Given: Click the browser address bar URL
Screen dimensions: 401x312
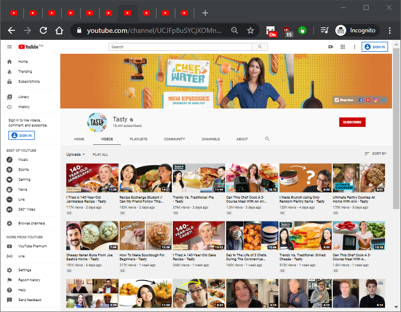Looking at the screenshot, I should click(x=154, y=31).
